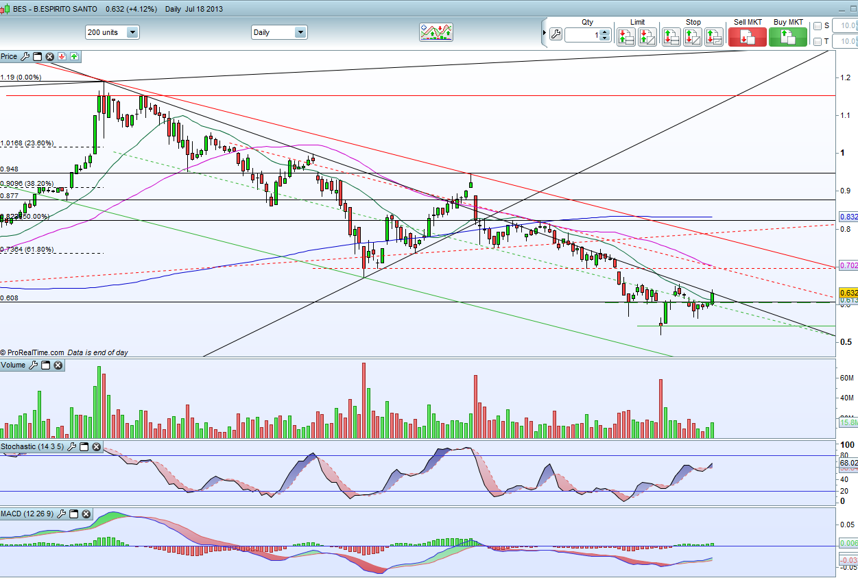This screenshot has width=858, height=578.
Task: Click the 0.877 horizontal level label
Action: point(9,195)
